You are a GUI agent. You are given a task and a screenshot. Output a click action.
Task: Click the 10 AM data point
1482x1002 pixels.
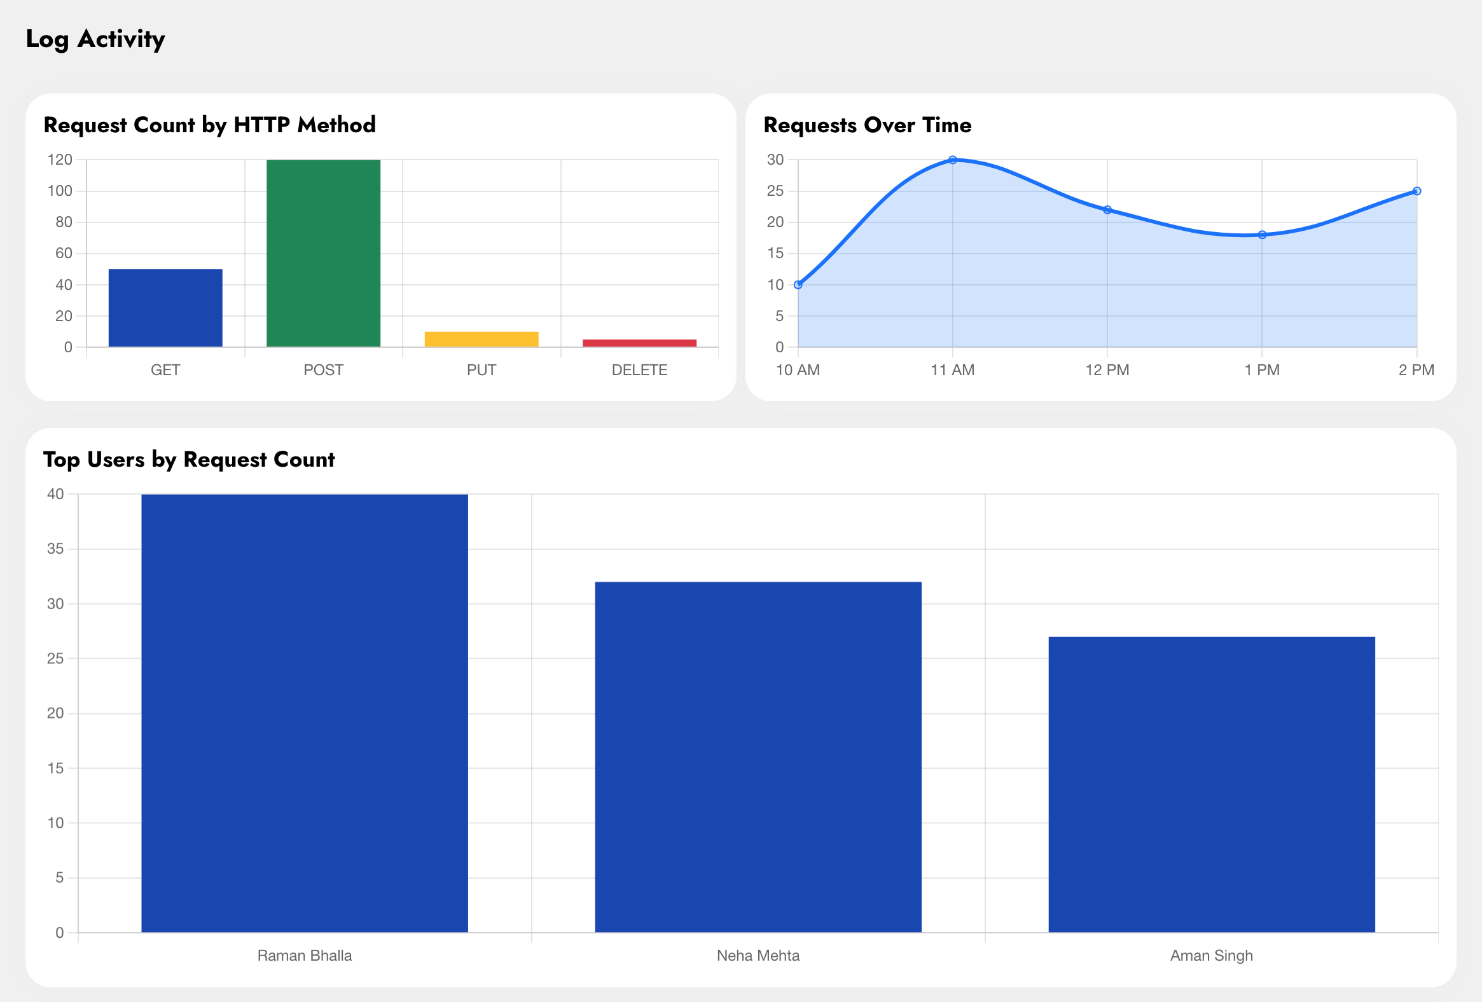(798, 285)
